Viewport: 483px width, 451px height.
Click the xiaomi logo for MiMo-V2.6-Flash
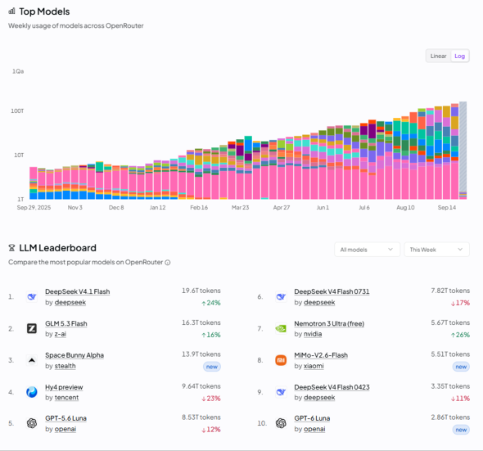click(x=281, y=360)
